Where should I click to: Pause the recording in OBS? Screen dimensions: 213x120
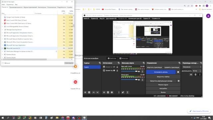[x=178, y=72]
